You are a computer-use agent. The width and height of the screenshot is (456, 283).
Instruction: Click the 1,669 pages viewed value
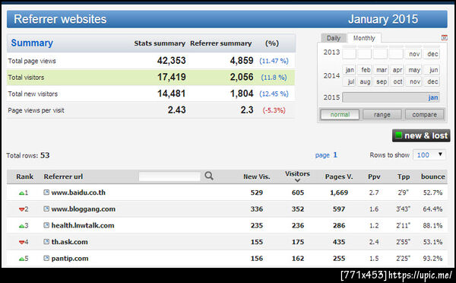[339, 192]
